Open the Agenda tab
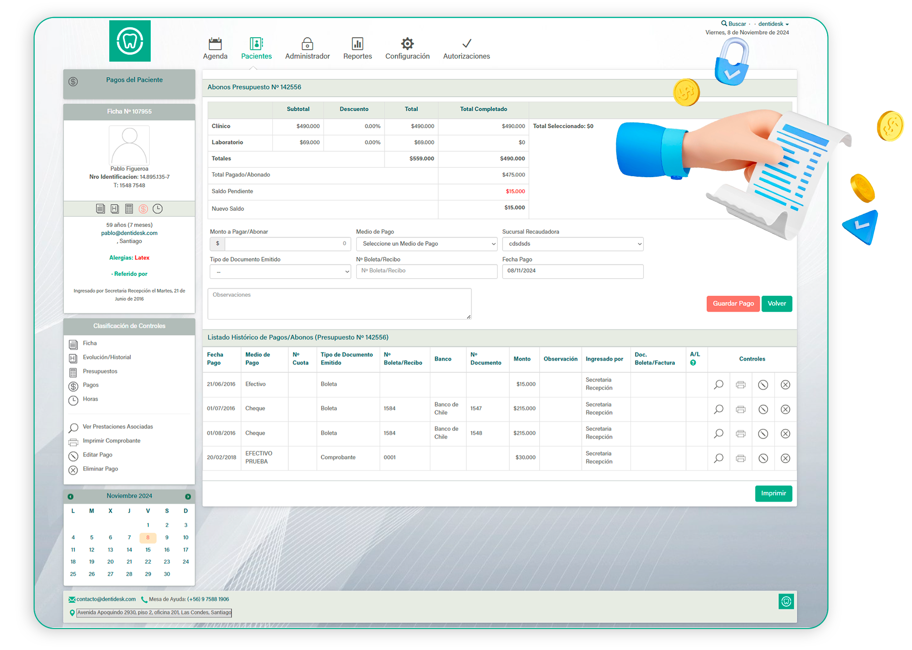Image resolution: width=912 pixels, height=650 pixels. (x=215, y=49)
